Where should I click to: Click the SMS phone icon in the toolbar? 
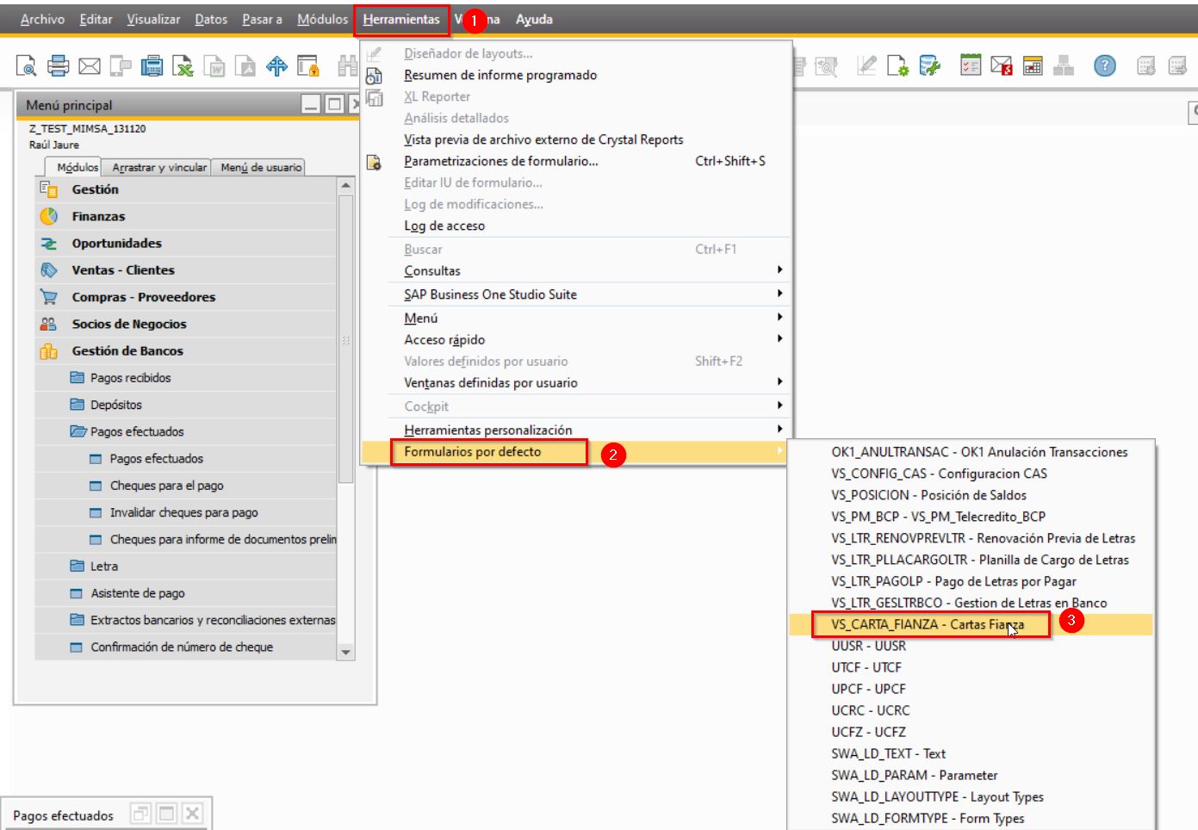coord(121,65)
